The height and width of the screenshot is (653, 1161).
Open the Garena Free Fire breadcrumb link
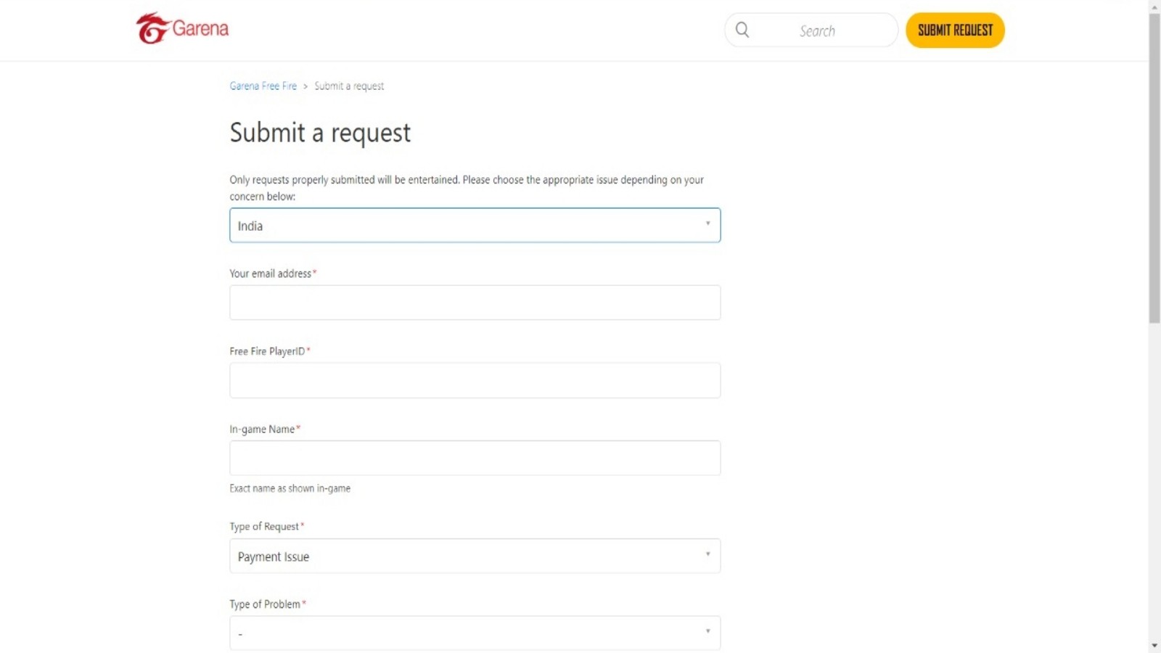pyautogui.click(x=263, y=86)
